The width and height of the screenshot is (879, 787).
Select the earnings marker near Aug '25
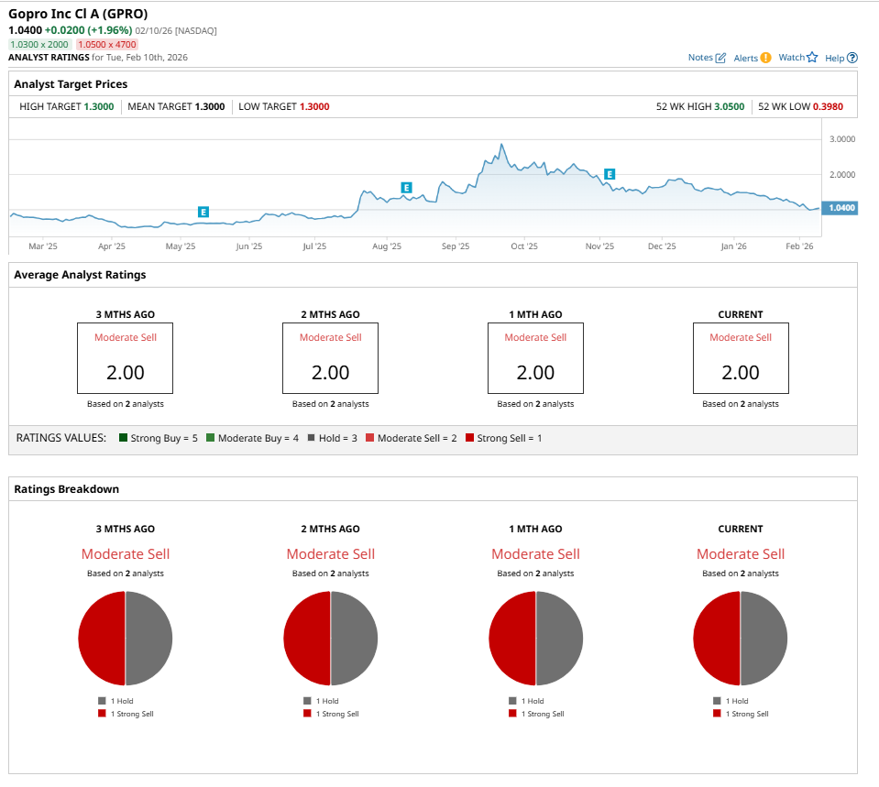(406, 188)
